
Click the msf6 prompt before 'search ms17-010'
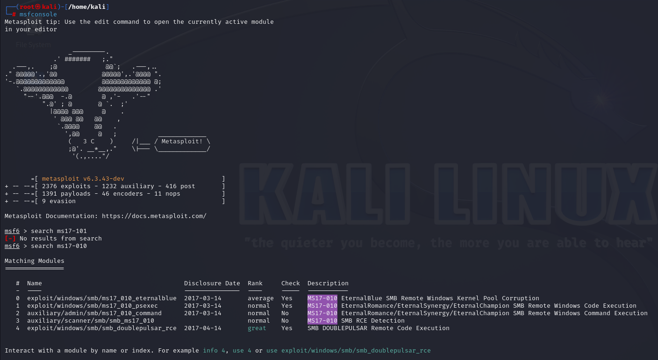[12, 246]
